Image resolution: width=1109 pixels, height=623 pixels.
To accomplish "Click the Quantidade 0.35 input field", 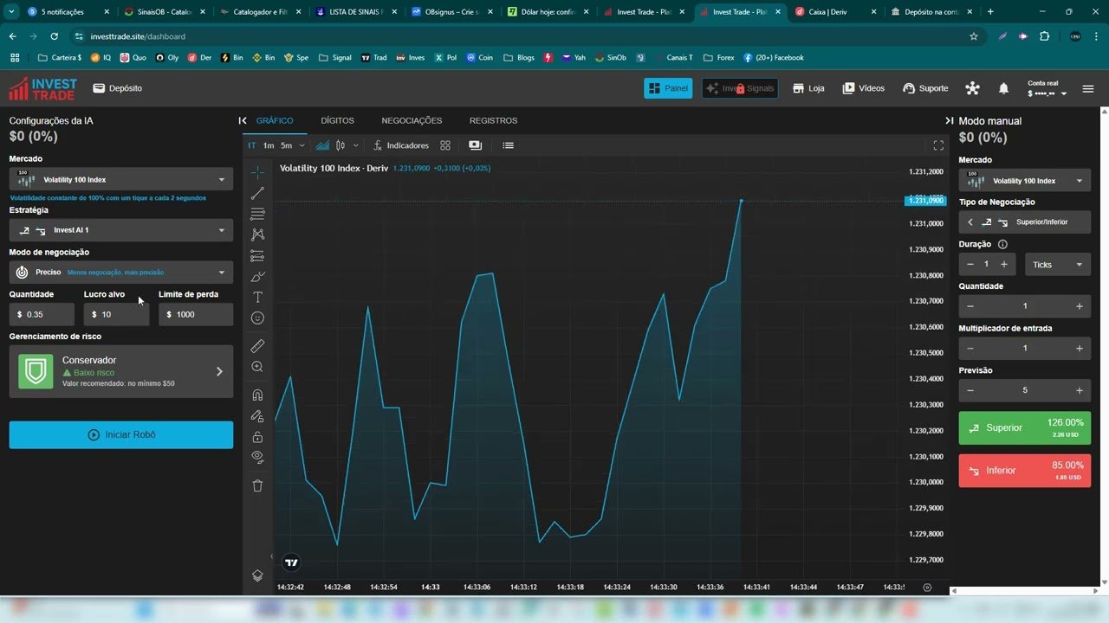I will pos(42,314).
